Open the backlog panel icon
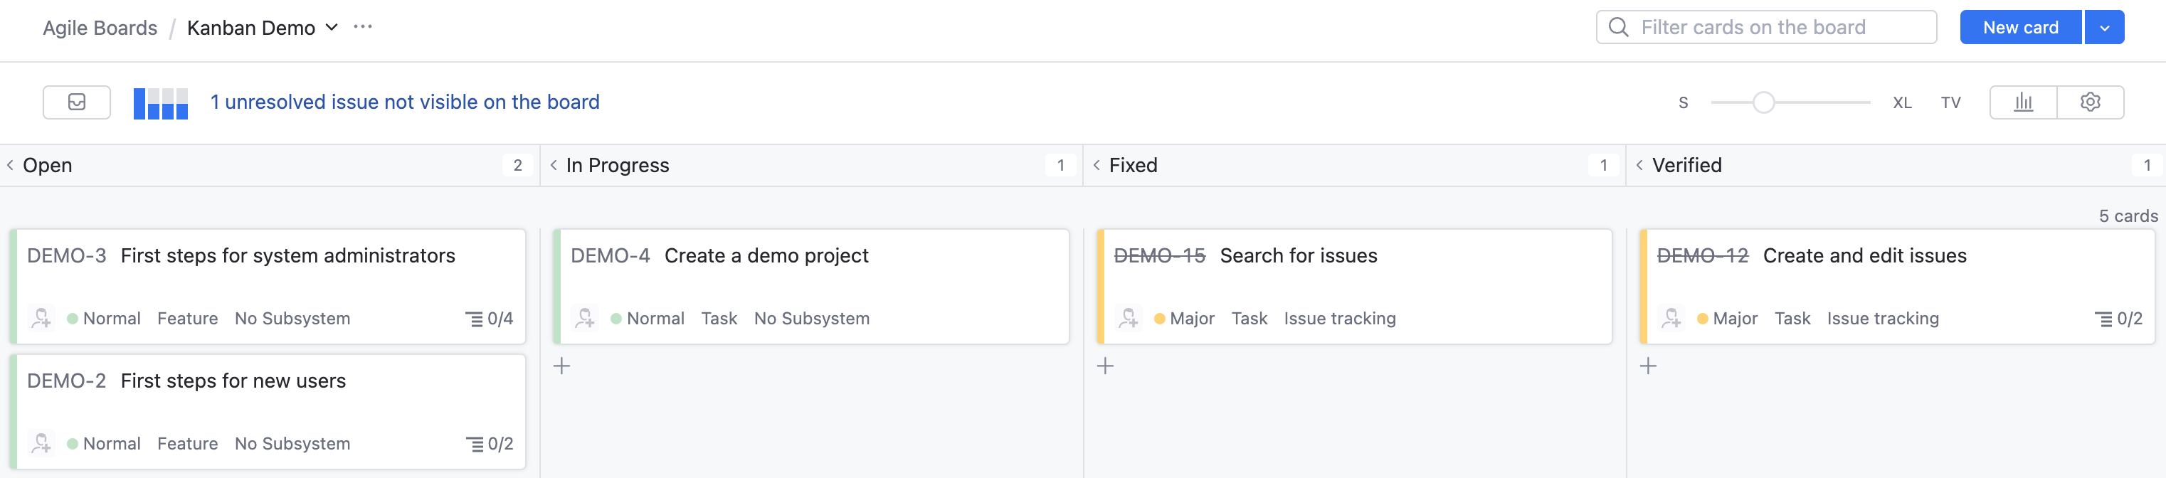 tap(77, 102)
